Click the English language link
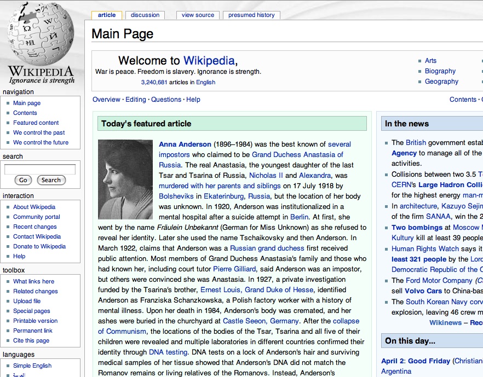483x377 pixels. click(206, 83)
